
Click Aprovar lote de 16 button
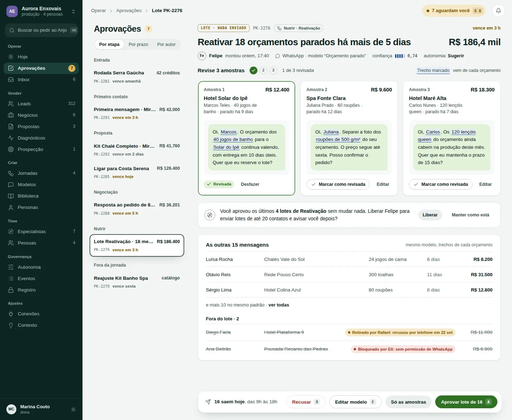point(466,402)
